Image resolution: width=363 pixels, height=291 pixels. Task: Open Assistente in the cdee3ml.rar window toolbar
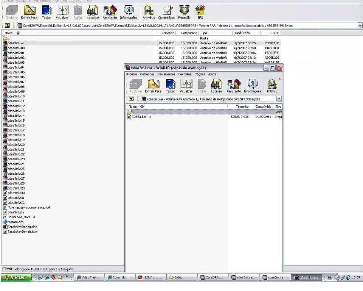tap(234, 86)
